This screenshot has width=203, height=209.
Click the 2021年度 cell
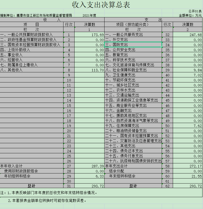click(x=89, y=15)
